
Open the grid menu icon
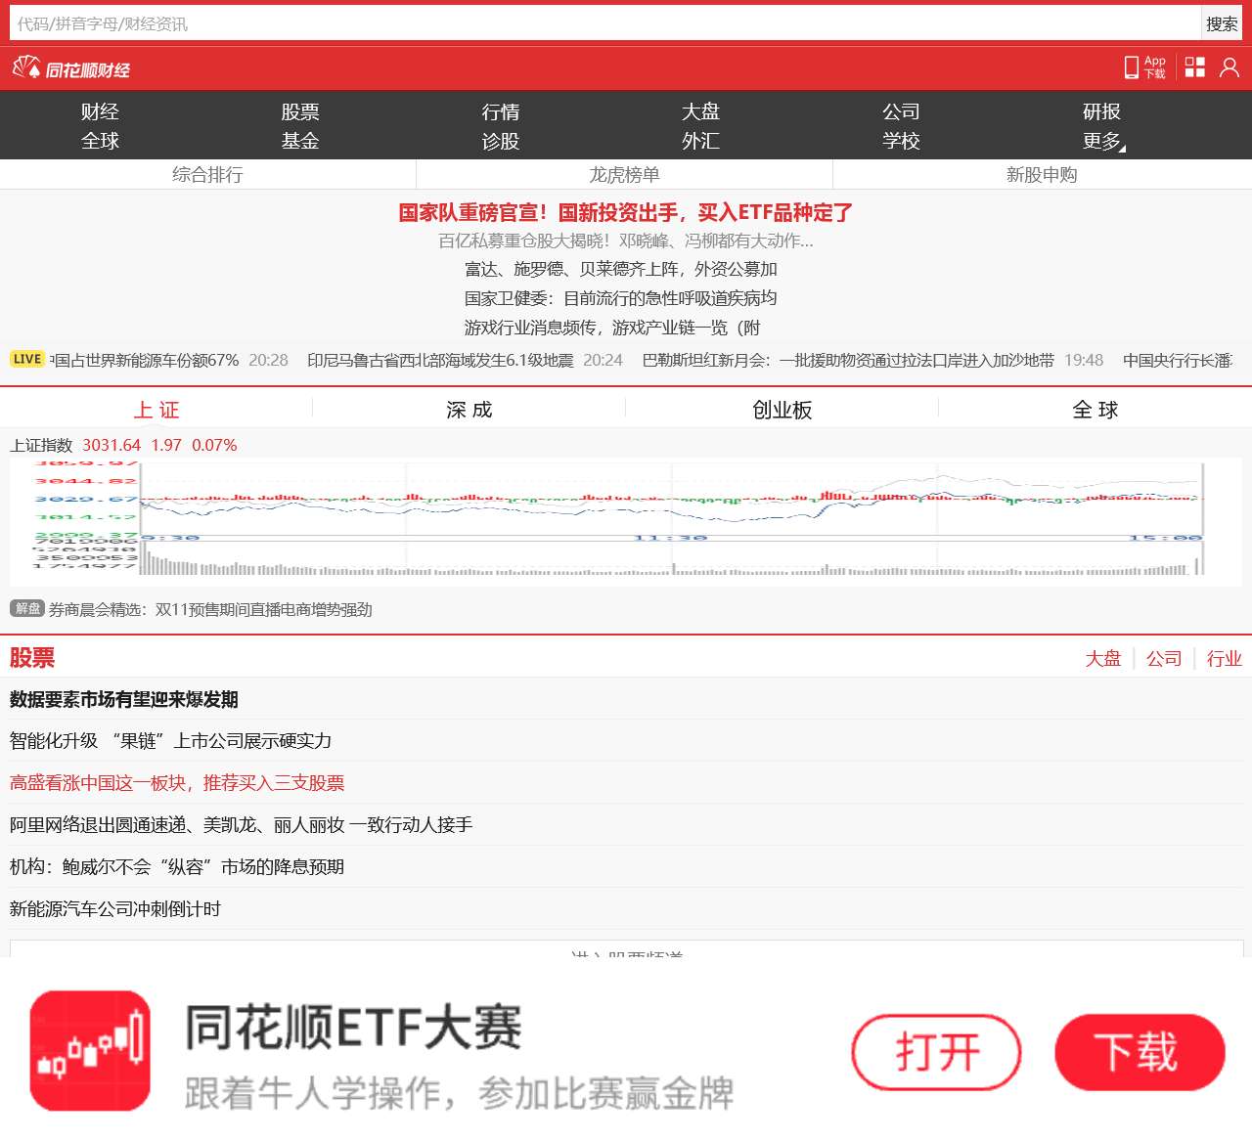pos(1195,66)
